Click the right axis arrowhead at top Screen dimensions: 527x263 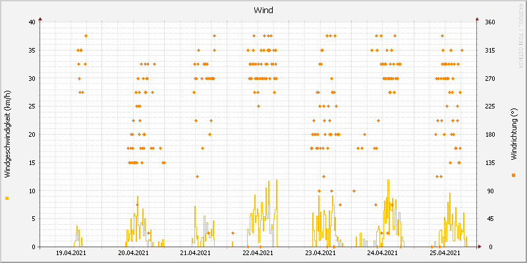tap(477, 19)
